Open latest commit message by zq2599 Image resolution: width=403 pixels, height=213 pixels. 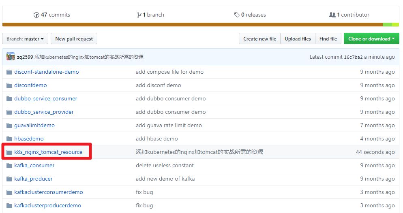tap(89, 57)
